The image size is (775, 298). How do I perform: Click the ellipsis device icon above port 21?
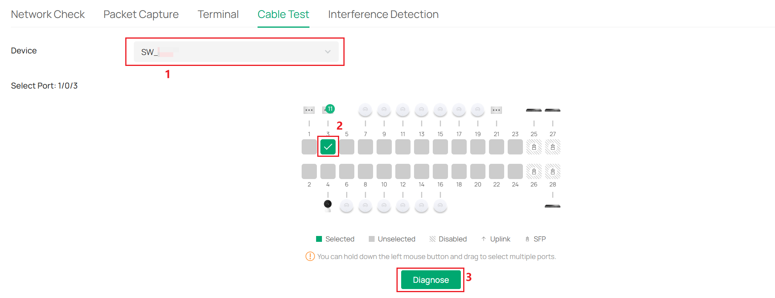pos(496,110)
